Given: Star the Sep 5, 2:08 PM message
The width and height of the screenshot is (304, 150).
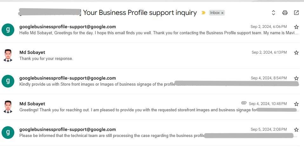Looking at the screenshot, I should [296, 130].
